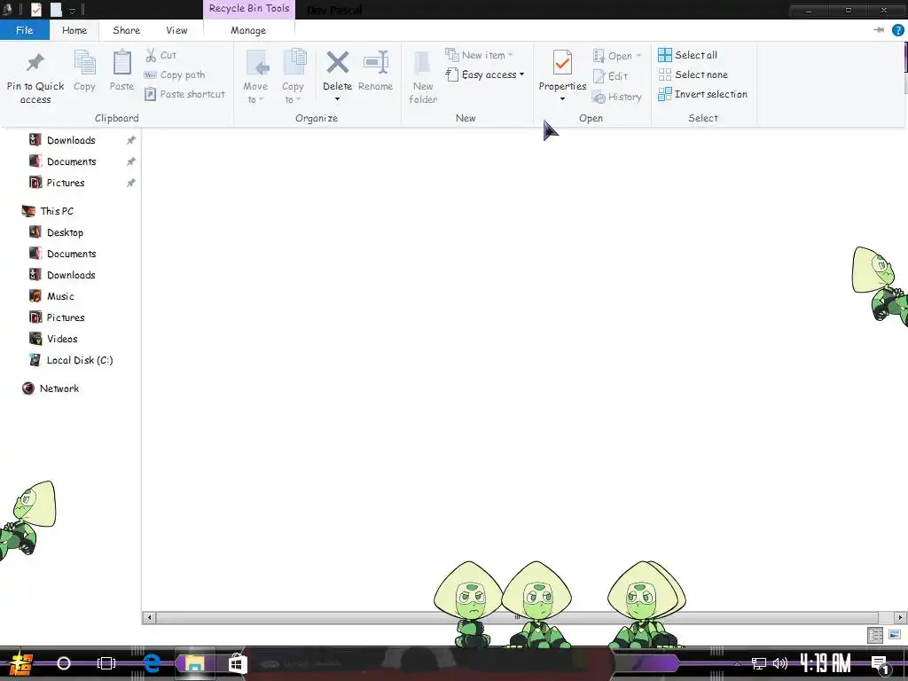Screen dimensions: 908x681
Task: Click the Edit ribbon command
Action: [x=610, y=76]
